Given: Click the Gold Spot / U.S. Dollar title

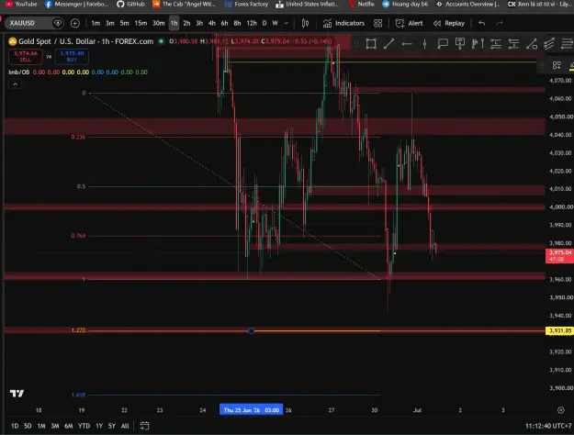Looking at the screenshot, I should pyautogui.click(x=86, y=41).
